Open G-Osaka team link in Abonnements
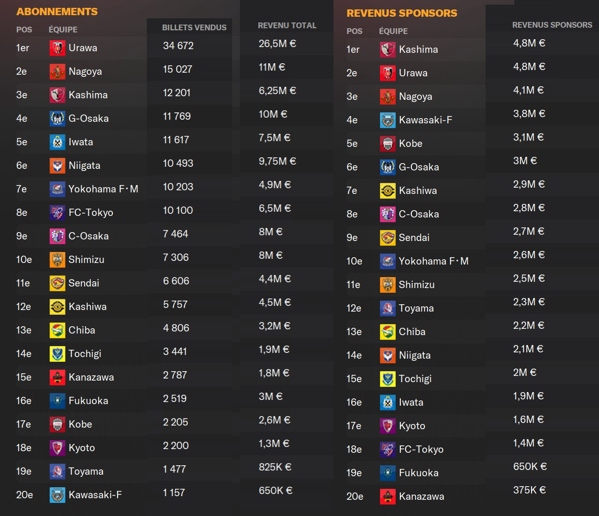 coord(88,119)
